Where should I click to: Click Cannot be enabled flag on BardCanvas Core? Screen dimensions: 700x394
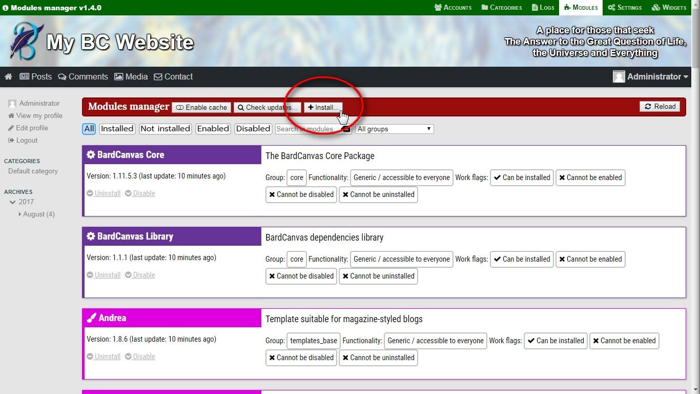point(590,178)
